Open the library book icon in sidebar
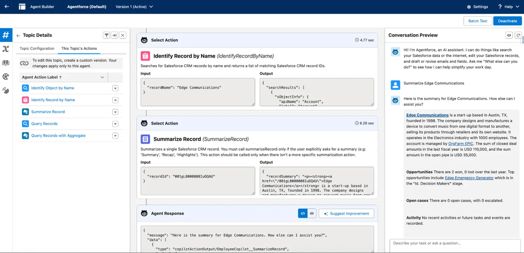This screenshot has width=524, height=253. [6, 63]
